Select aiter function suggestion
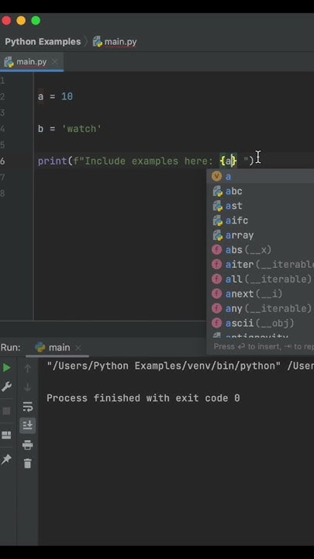 coord(261,265)
